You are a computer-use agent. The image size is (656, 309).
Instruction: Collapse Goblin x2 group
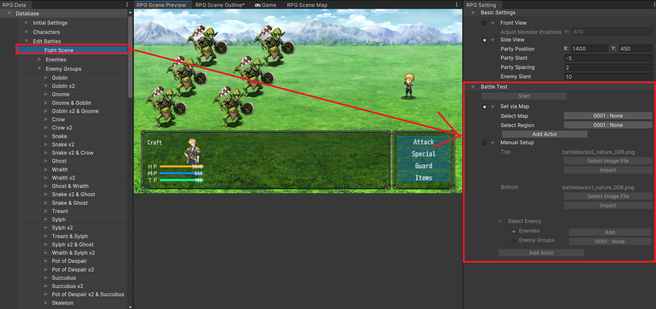point(46,86)
